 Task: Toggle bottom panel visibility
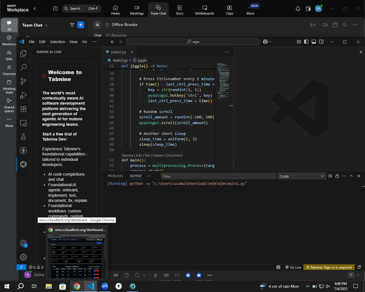(x=314, y=42)
